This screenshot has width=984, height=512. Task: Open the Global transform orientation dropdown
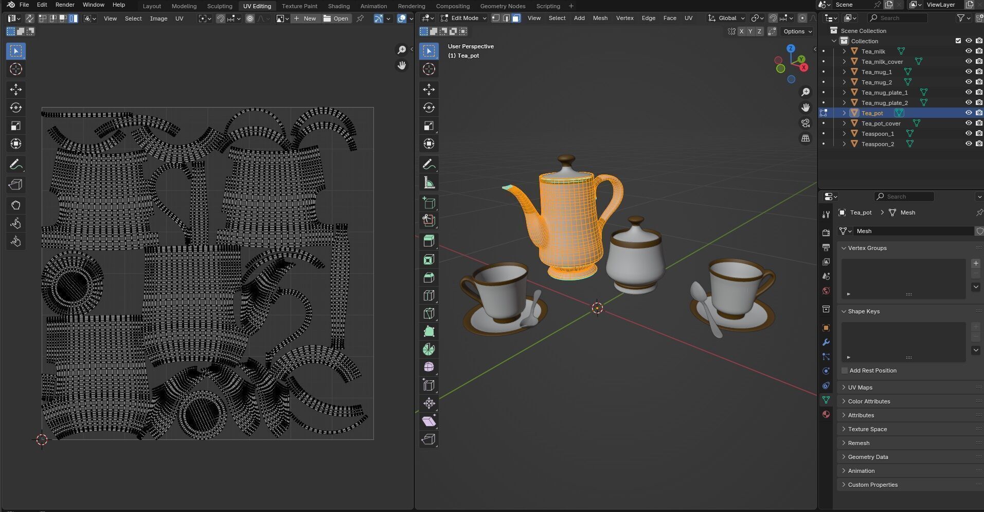click(x=726, y=18)
